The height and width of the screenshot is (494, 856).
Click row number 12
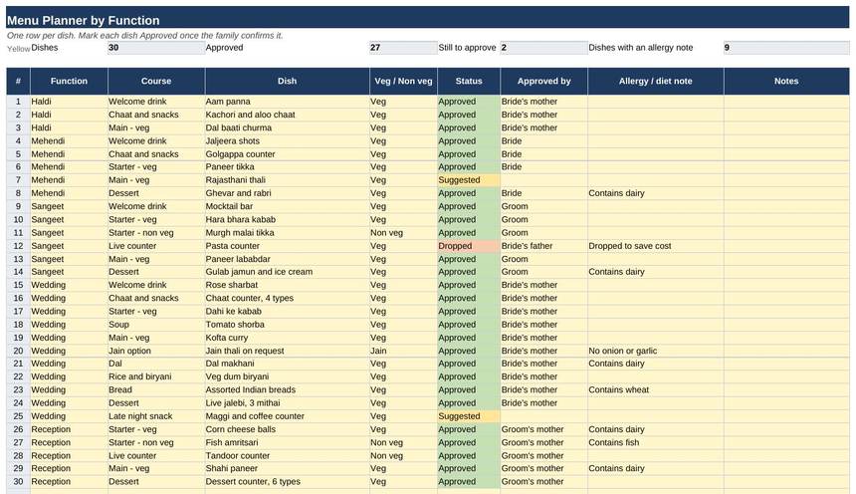(19, 246)
